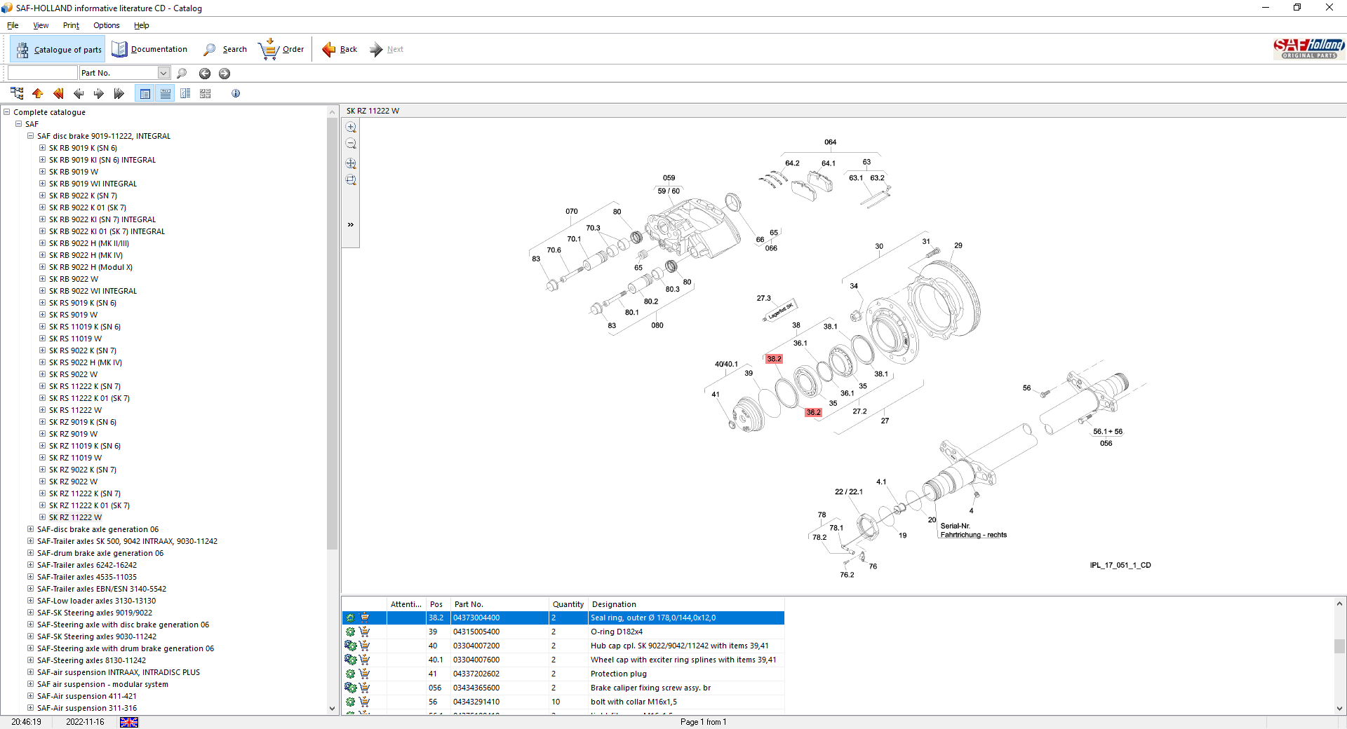This screenshot has width=1347, height=729.
Task: Open the Print menu
Action: [x=71, y=25]
